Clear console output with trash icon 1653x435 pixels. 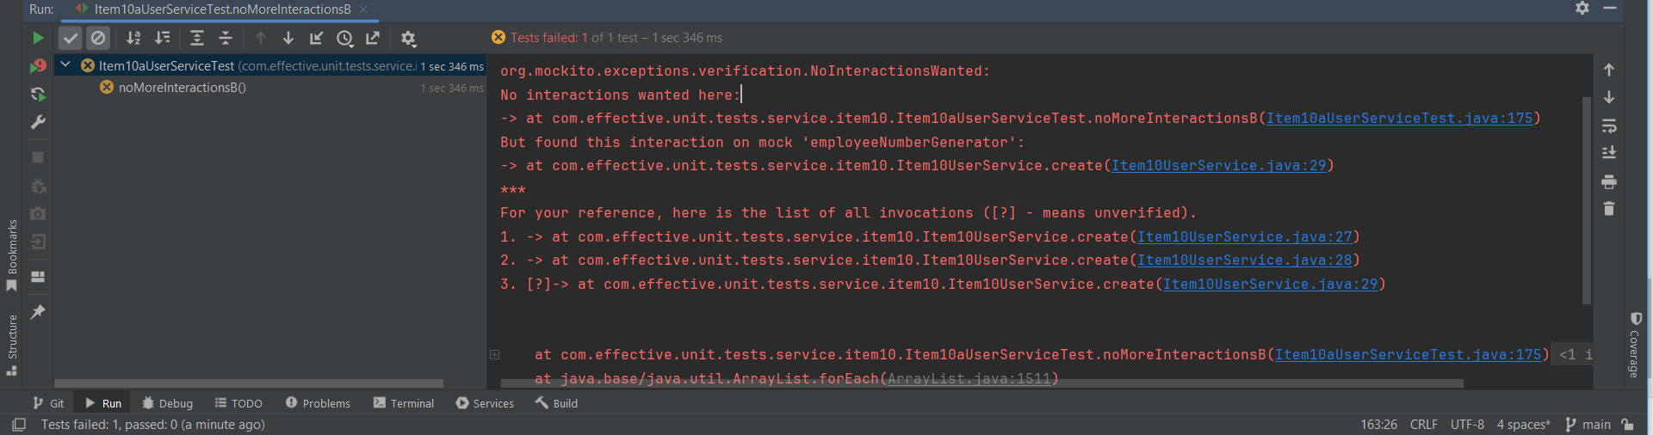[1609, 209]
